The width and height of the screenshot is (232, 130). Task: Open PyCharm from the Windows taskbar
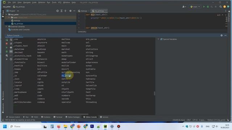pos(105,126)
